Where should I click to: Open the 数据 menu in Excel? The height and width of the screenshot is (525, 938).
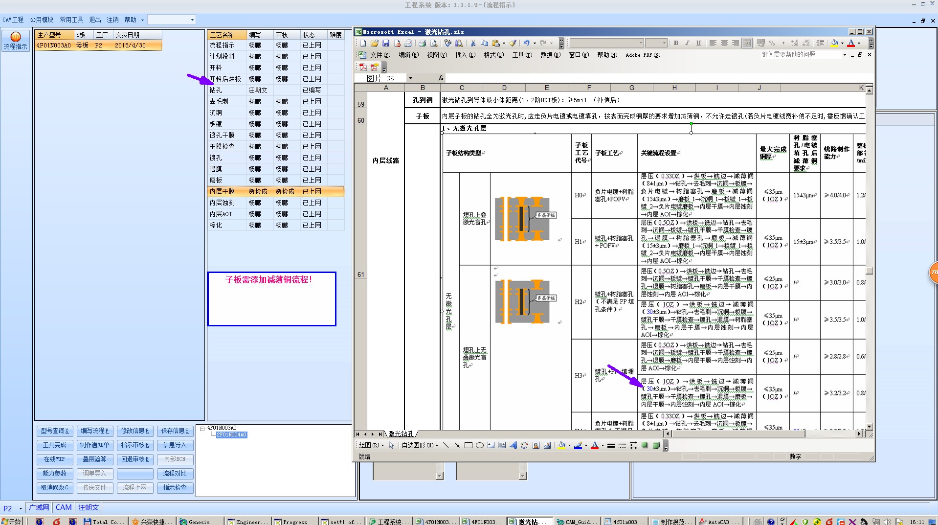point(550,55)
